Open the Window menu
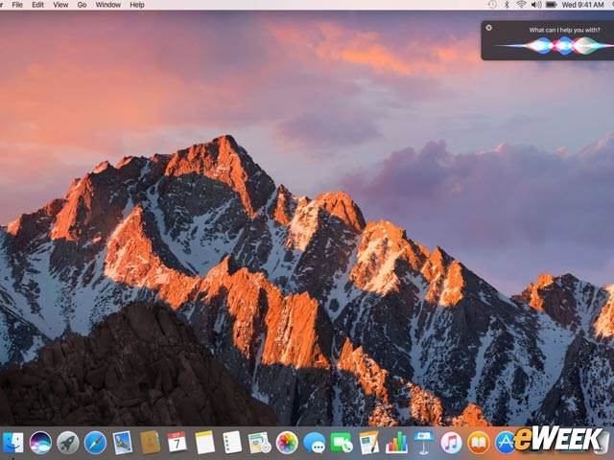Viewport: 614px width, 460px height. point(108,5)
